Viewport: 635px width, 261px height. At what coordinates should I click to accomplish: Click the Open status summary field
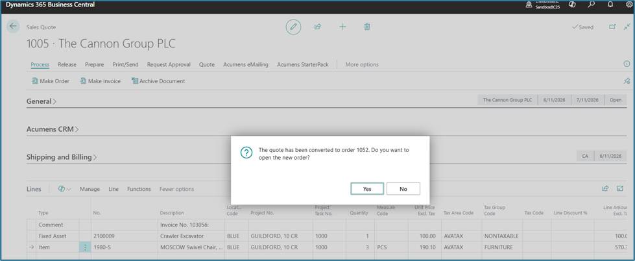(x=615, y=100)
